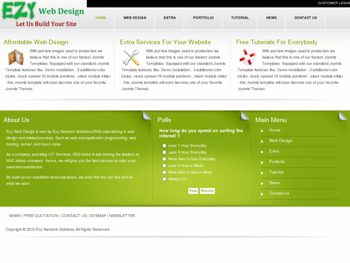Open the CONTACT US footer link
350x263 pixels.
[74, 216]
